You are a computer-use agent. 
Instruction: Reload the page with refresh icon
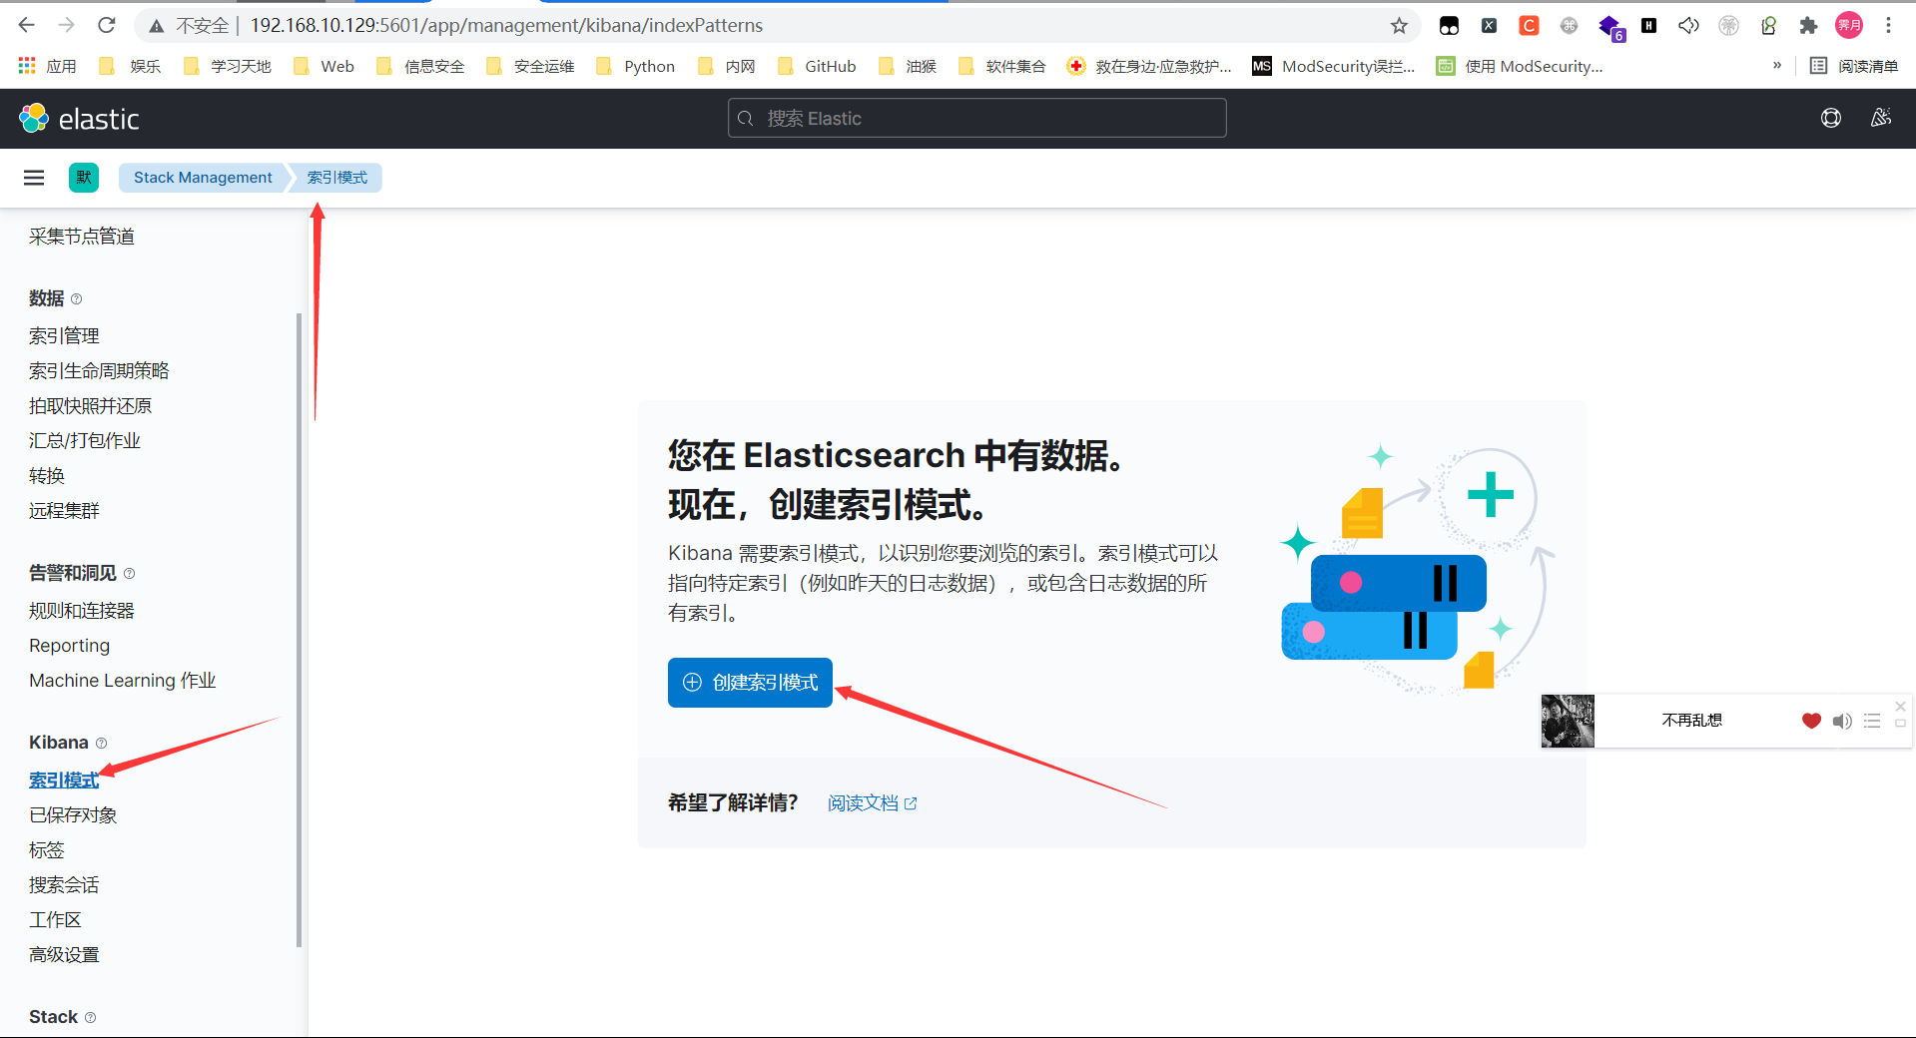click(107, 26)
